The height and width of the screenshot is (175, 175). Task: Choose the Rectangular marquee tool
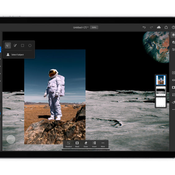pos(23,45)
